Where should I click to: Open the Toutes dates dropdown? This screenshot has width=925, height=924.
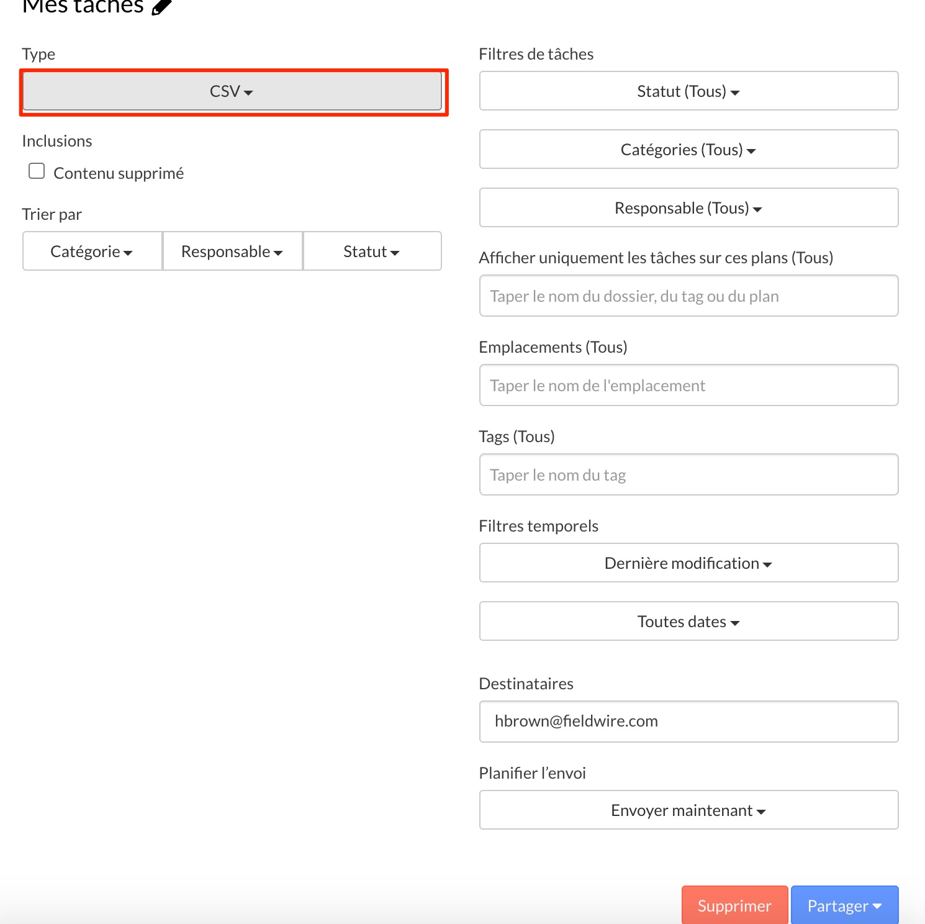click(688, 622)
